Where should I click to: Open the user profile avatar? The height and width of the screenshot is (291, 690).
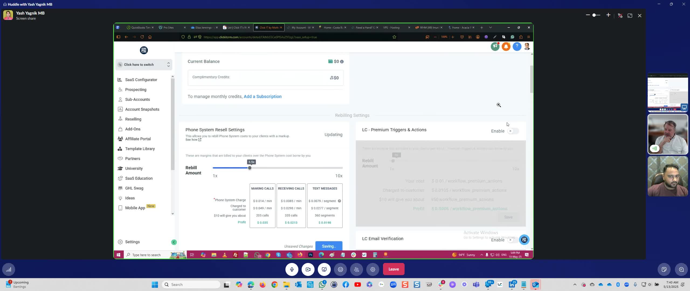[527, 46]
